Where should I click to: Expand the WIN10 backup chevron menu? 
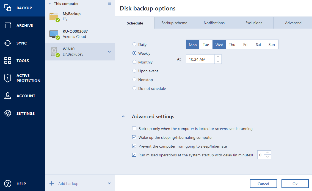tap(109, 52)
